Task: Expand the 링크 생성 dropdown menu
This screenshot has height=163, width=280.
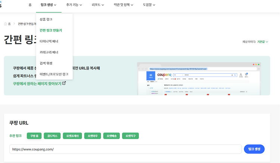Action: 49,5
